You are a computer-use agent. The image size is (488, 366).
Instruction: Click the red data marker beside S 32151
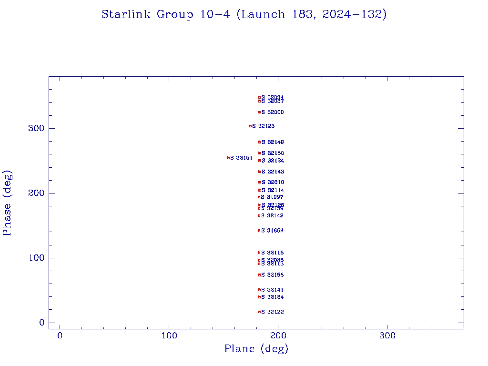click(x=228, y=158)
